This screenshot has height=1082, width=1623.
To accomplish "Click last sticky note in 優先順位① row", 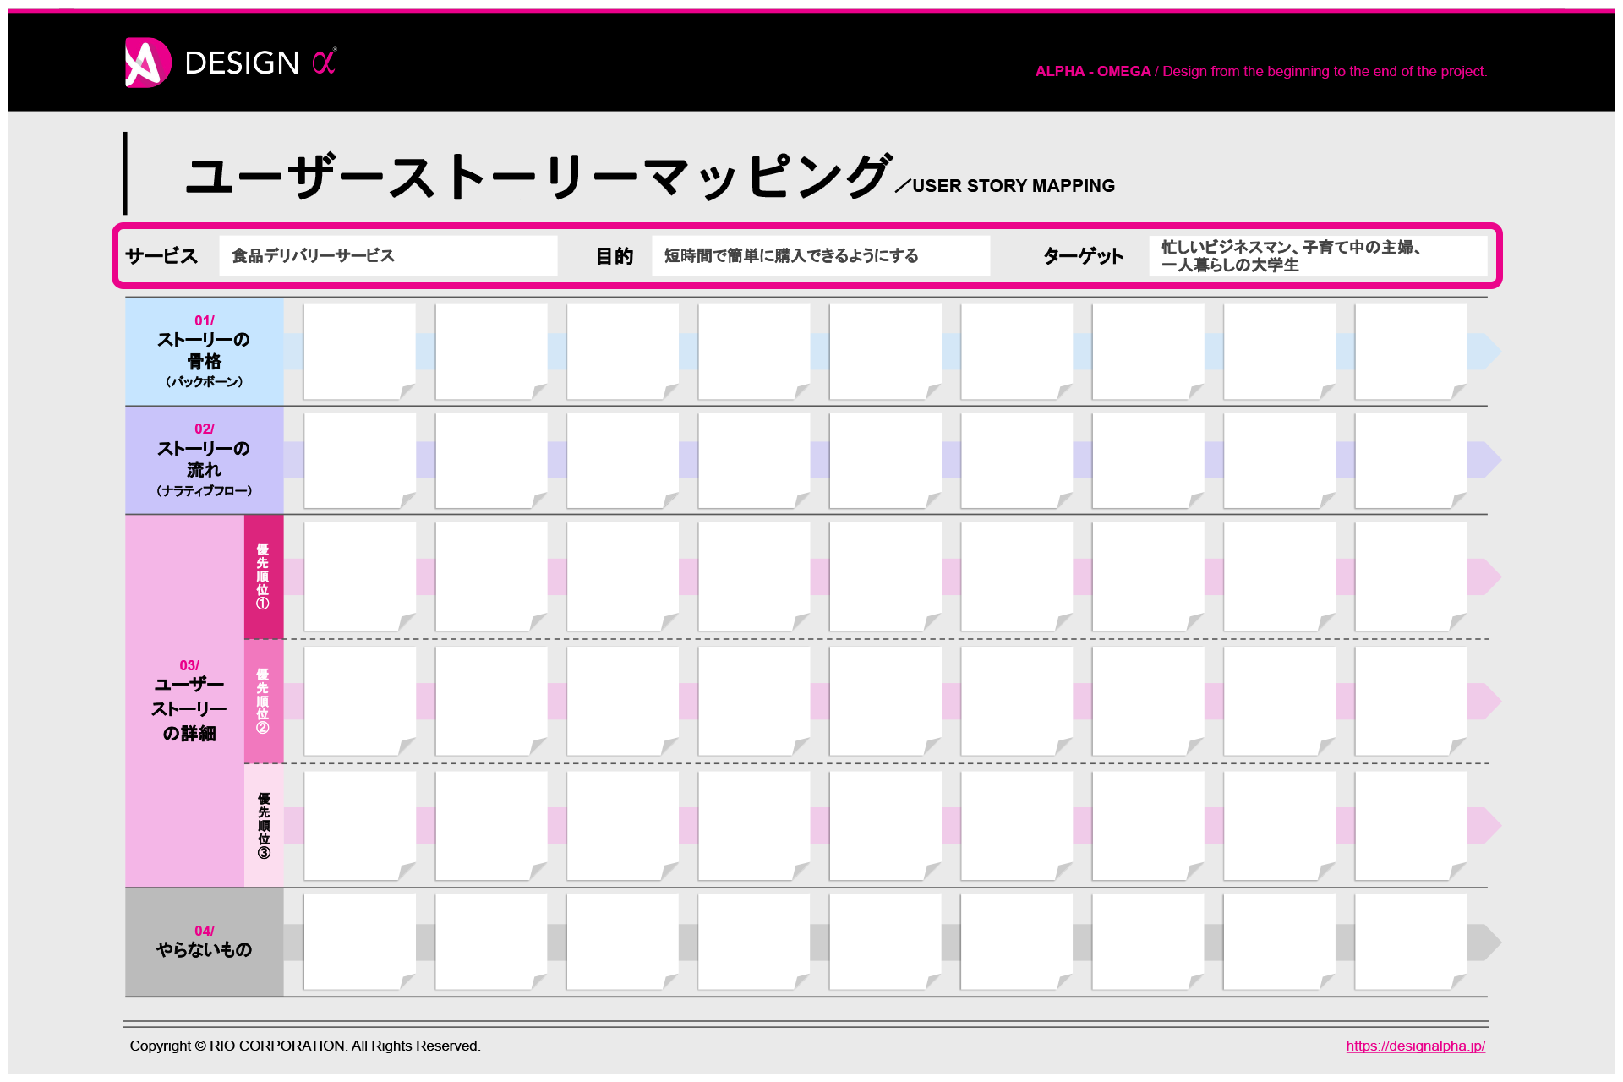I will click(1411, 577).
